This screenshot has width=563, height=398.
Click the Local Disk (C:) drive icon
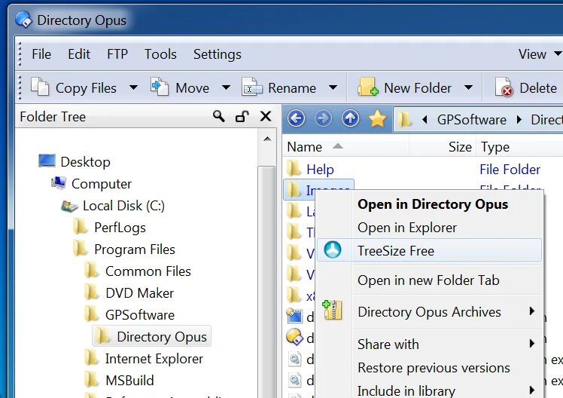coord(69,207)
